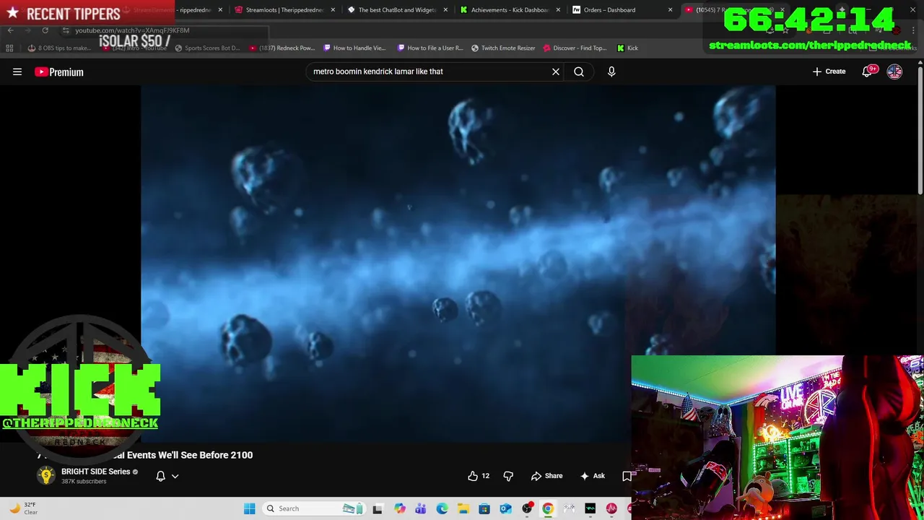Open Microsoft Edge from the taskbar
The height and width of the screenshot is (520, 924).
(442, 508)
